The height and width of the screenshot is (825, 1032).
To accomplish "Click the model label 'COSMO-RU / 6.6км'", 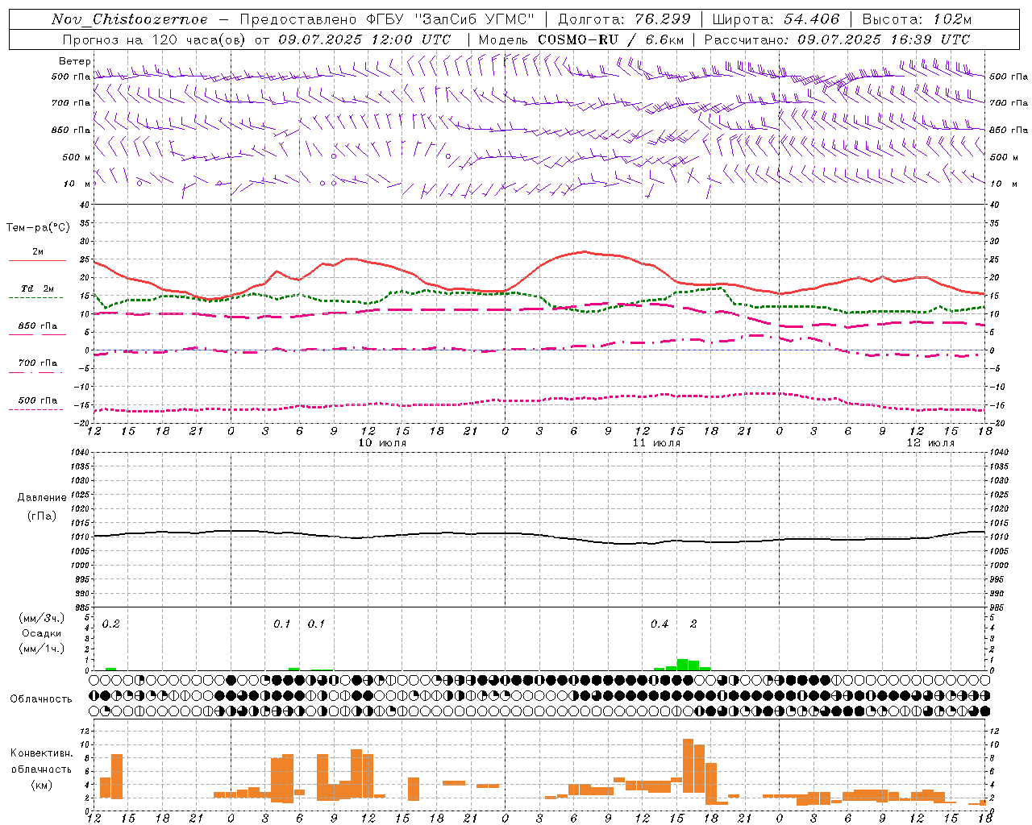I will [610, 39].
